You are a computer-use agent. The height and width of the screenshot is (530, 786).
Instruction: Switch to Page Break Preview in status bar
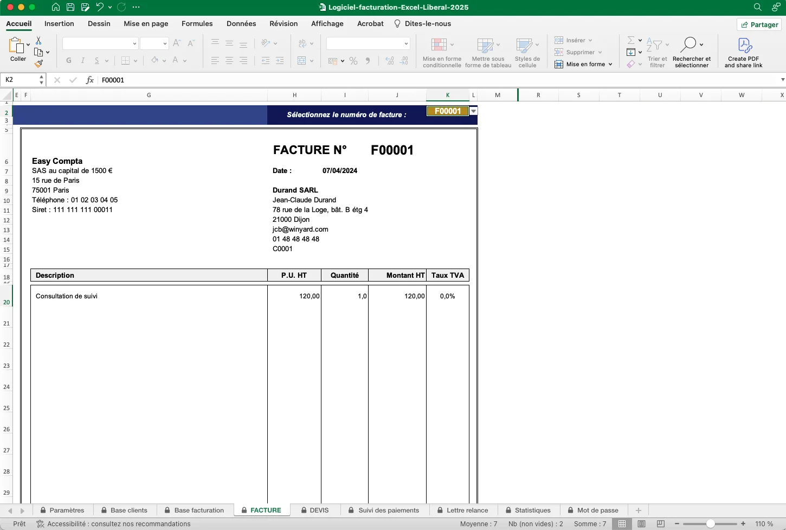tap(660, 524)
